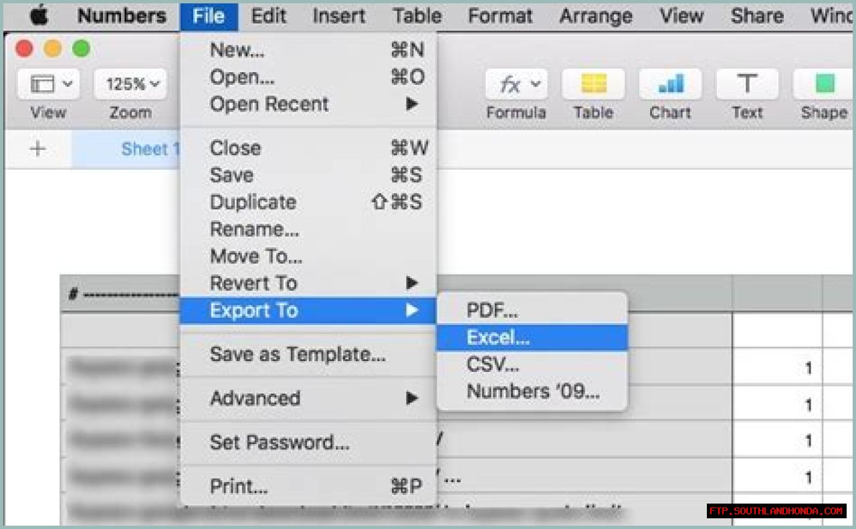The height and width of the screenshot is (529, 856).
Task: Click the Shape toolbar icon
Action: point(824,85)
